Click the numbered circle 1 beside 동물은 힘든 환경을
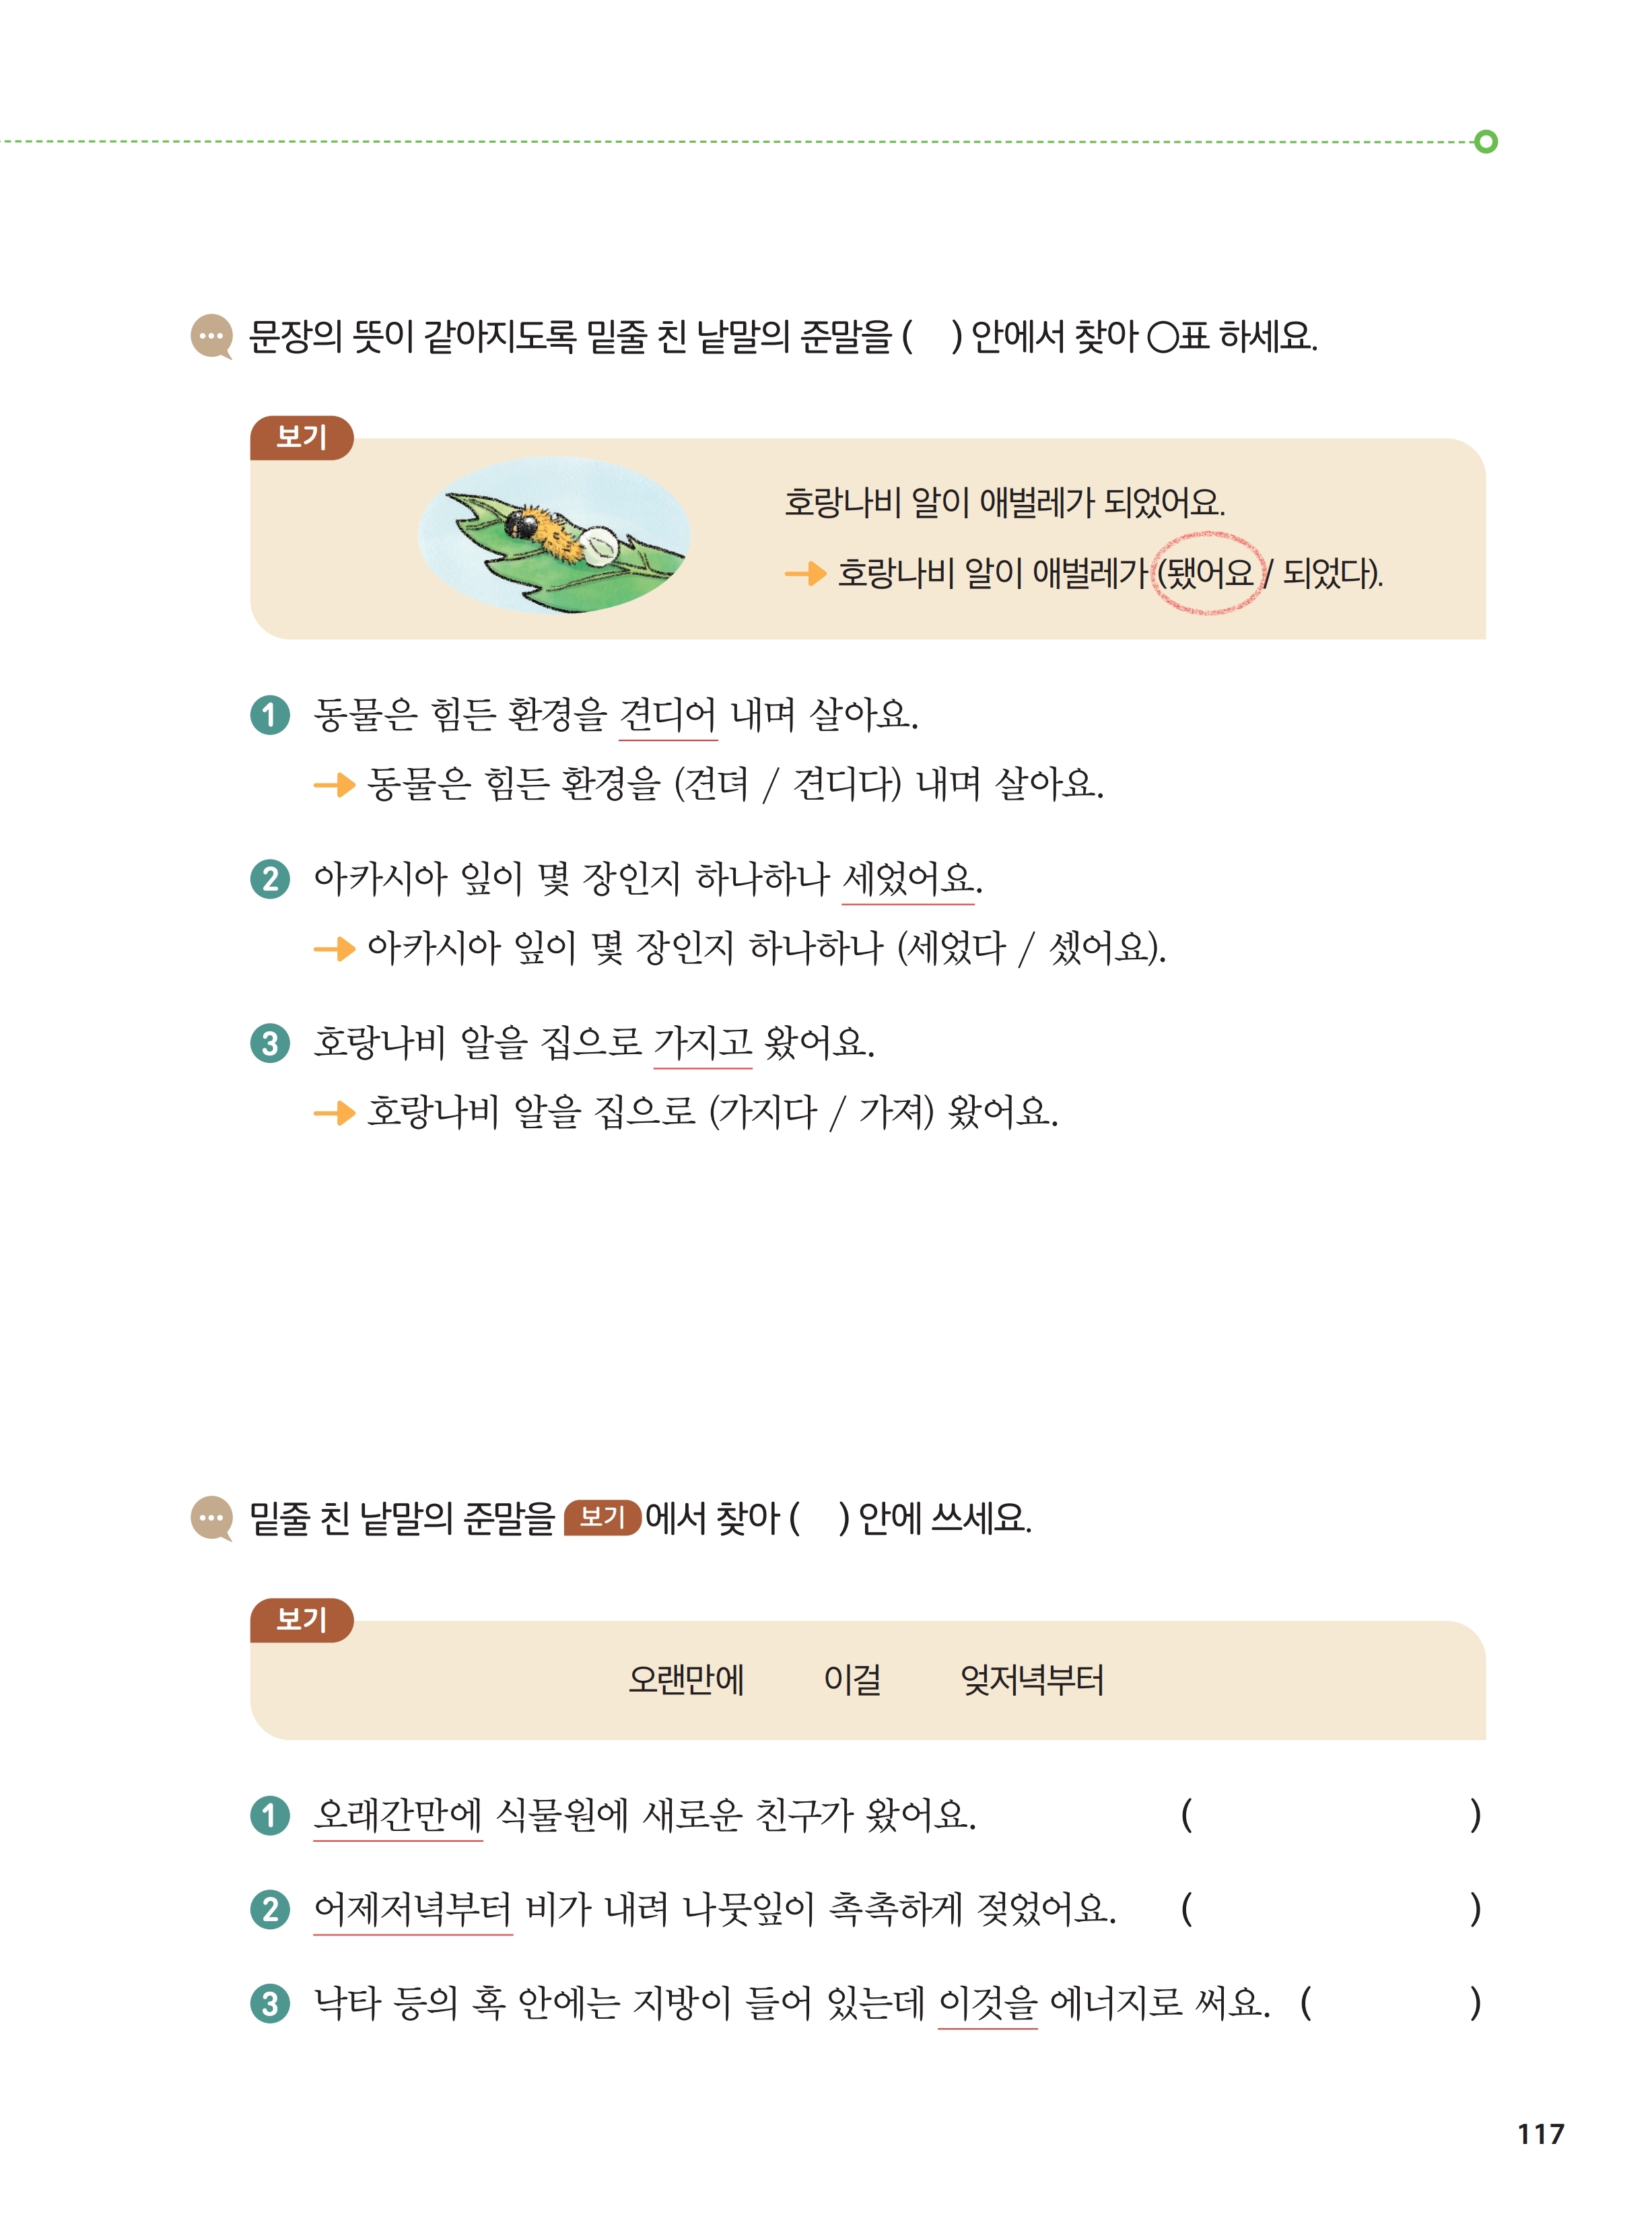The image size is (1652, 2218). point(270,715)
